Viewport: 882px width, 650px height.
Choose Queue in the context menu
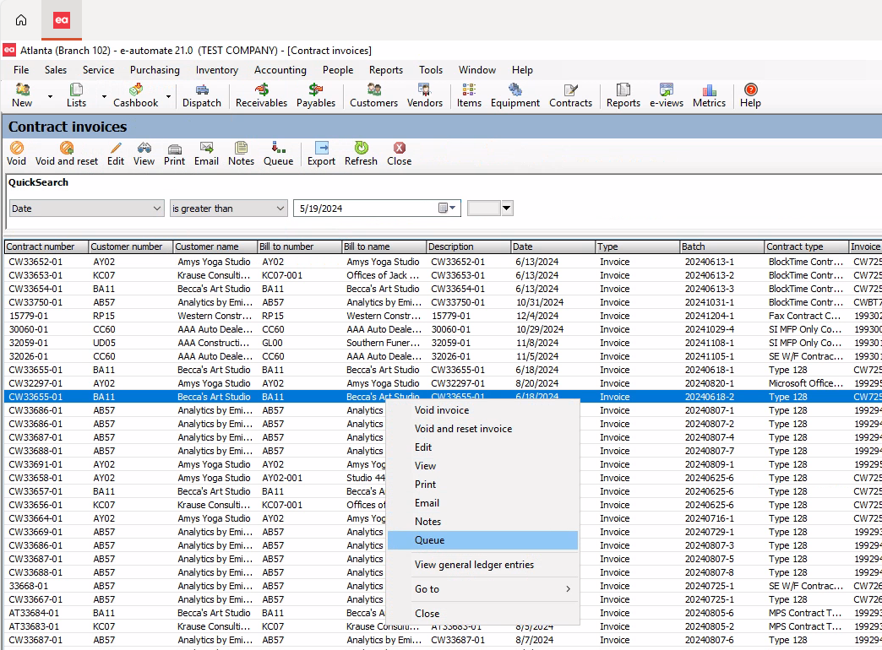(x=483, y=539)
